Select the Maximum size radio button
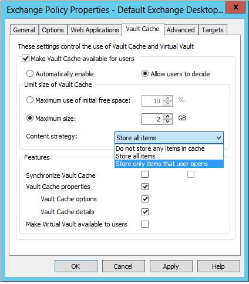Image resolution: width=249 pixels, height=284 pixels. [x=30, y=119]
